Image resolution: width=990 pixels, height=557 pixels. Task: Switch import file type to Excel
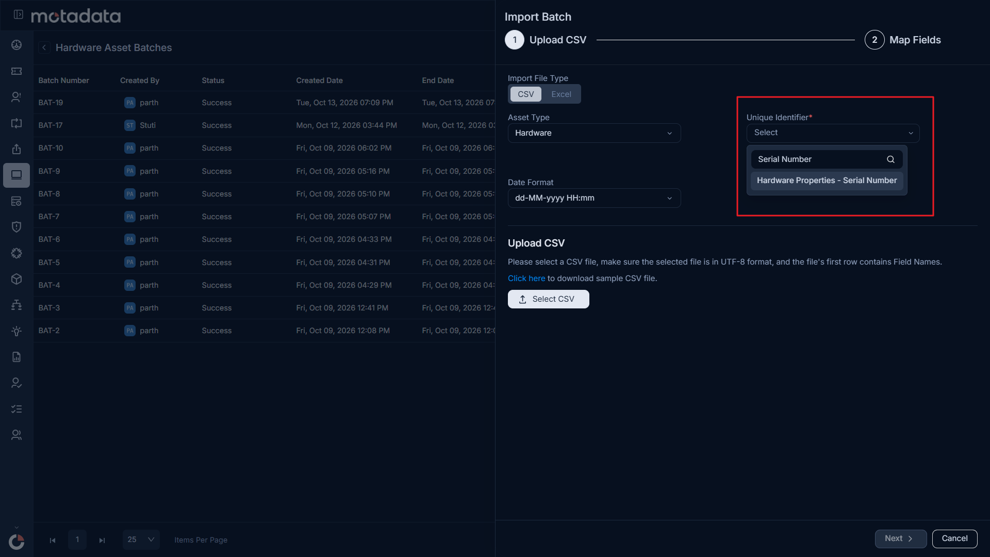tap(561, 94)
